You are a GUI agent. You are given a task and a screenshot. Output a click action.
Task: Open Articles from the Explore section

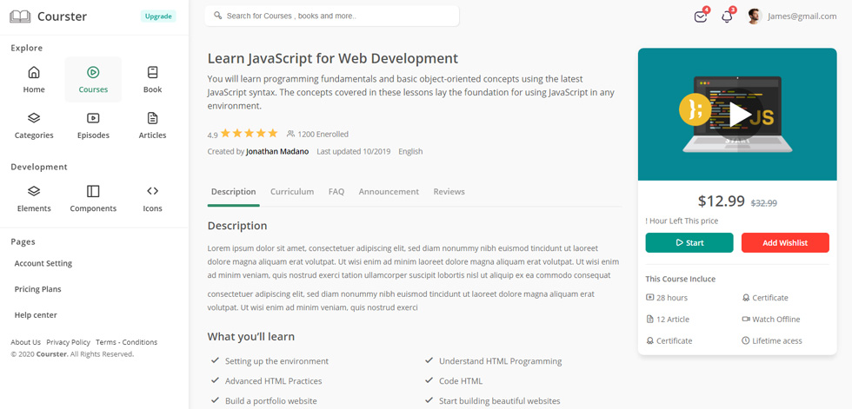[153, 126]
